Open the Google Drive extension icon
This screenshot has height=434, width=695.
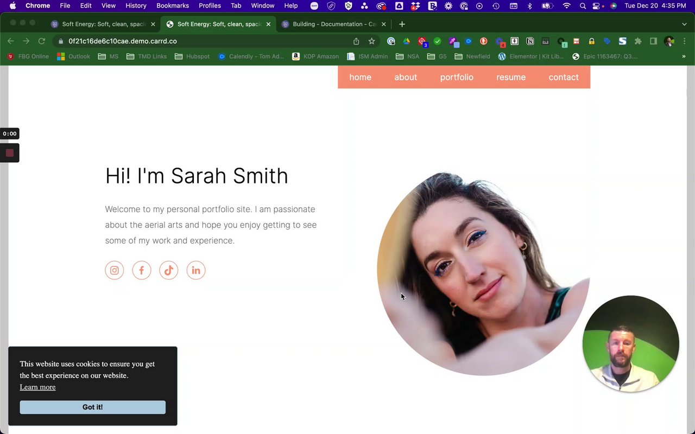pos(406,41)
